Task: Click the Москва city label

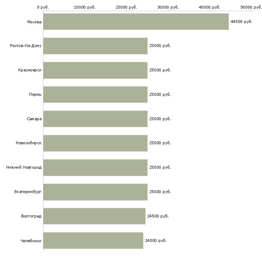Action: click(x=34, y=22)
